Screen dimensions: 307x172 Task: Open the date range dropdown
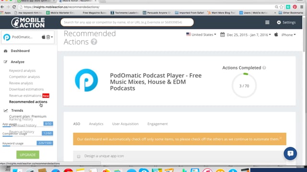(249, 35)
